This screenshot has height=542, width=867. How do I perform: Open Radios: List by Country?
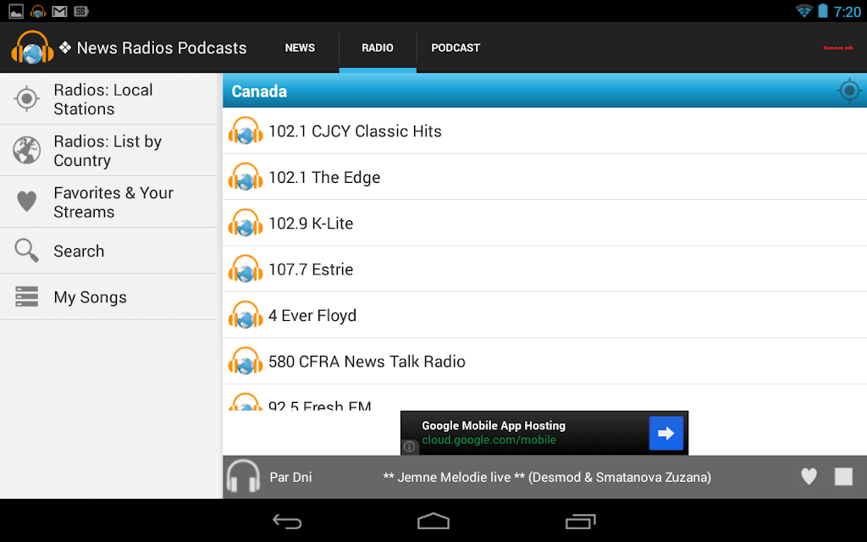coord(108,151)
